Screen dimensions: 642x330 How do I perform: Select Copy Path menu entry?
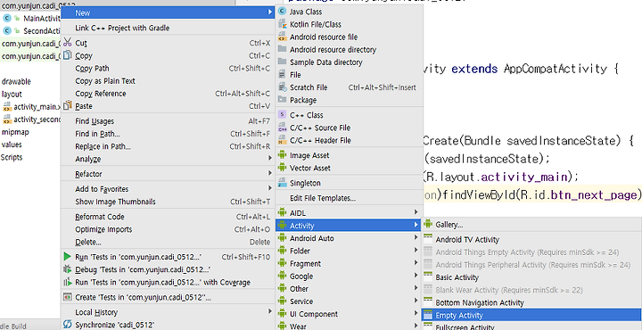(168, 69)
